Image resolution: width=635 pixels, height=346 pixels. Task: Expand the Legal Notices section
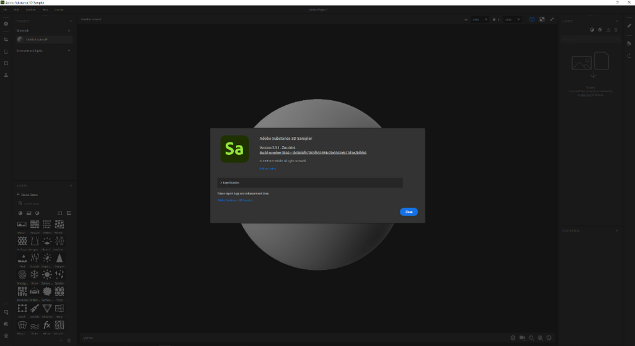[310, 183]
